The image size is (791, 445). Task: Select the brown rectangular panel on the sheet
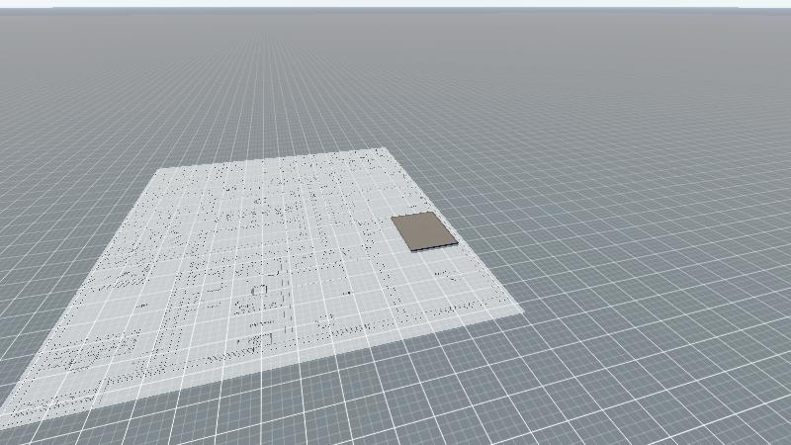pos(423,230)
